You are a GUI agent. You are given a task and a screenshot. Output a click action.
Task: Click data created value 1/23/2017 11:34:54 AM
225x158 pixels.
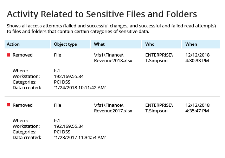(80, 138)
